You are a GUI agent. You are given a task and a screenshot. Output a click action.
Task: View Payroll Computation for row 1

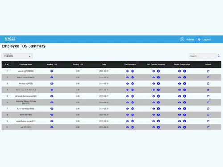(x=180, y=71)
